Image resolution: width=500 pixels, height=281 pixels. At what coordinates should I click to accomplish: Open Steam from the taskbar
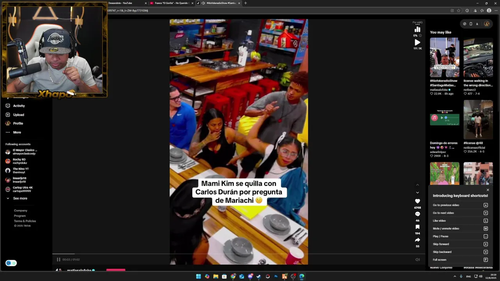click(259, 276)
